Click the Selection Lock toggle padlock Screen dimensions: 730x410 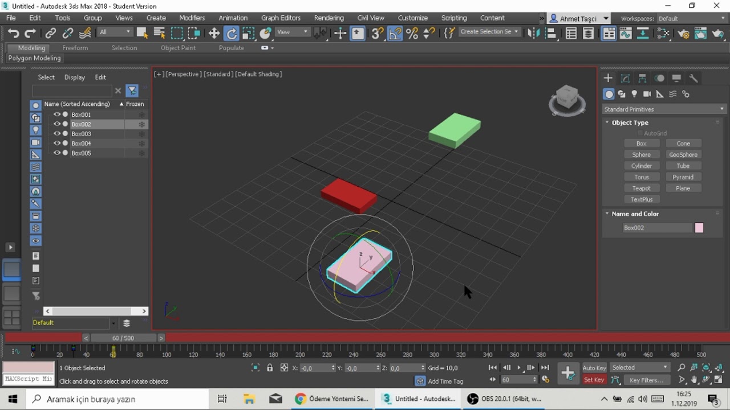click(270, 368)
